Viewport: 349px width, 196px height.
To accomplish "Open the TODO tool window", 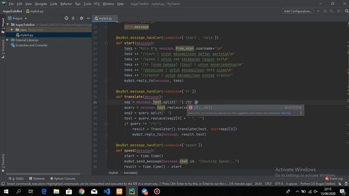I will (x=16, y=179).
